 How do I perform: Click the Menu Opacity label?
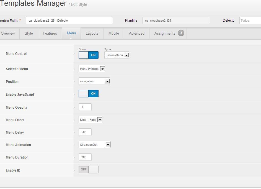click(17, 108)
